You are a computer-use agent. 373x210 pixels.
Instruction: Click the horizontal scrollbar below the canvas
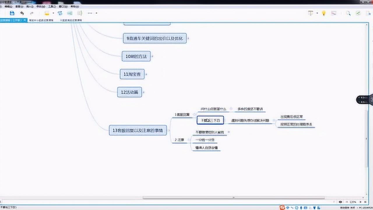click(233, 198)
